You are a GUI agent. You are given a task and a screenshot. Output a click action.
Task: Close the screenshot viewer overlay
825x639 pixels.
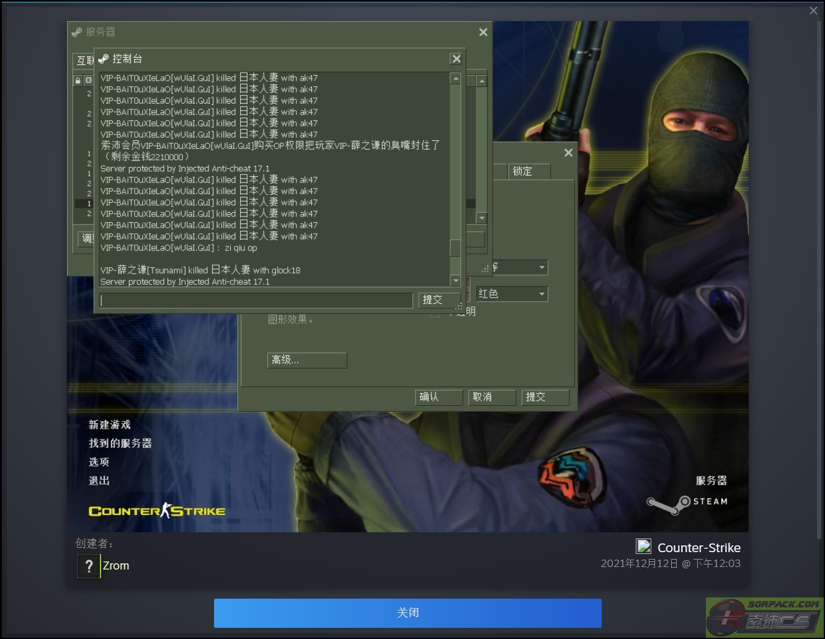click(x=814, y=11)
